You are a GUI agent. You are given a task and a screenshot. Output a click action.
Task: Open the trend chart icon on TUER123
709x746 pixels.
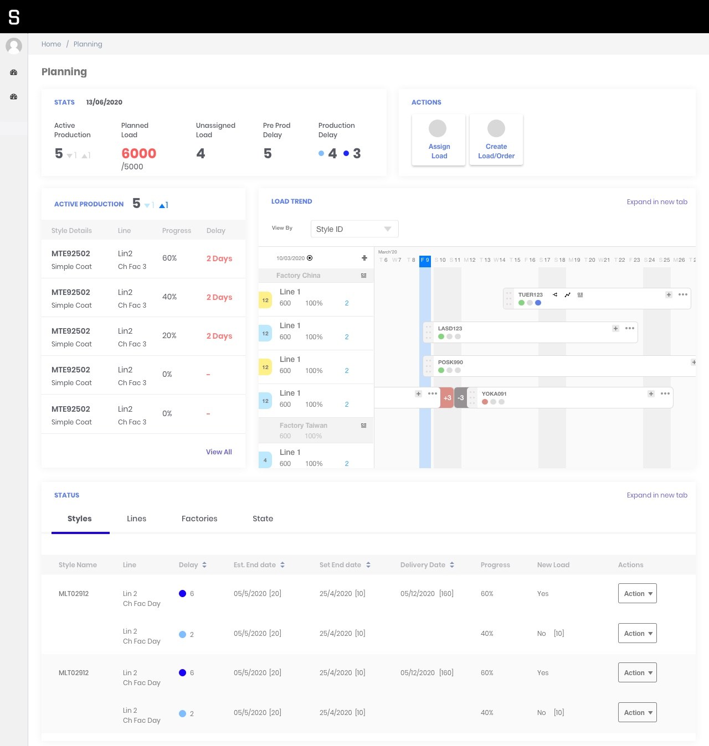click(x=568, y=295)
